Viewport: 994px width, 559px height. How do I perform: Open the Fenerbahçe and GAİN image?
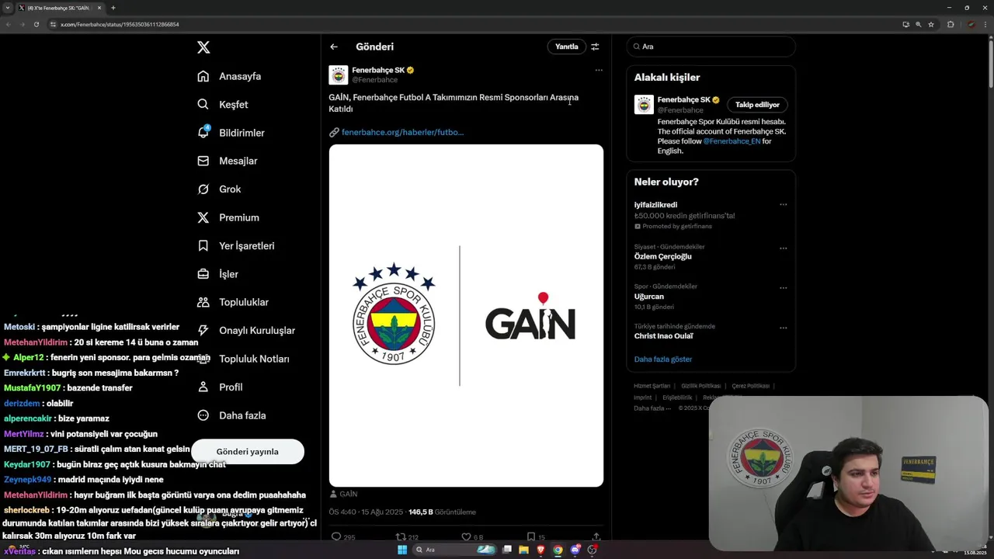point(466,315)
